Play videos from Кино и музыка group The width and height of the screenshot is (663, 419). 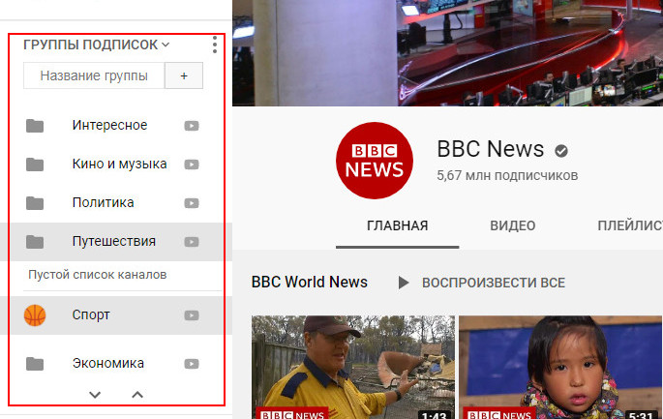(x=192, y=165)
